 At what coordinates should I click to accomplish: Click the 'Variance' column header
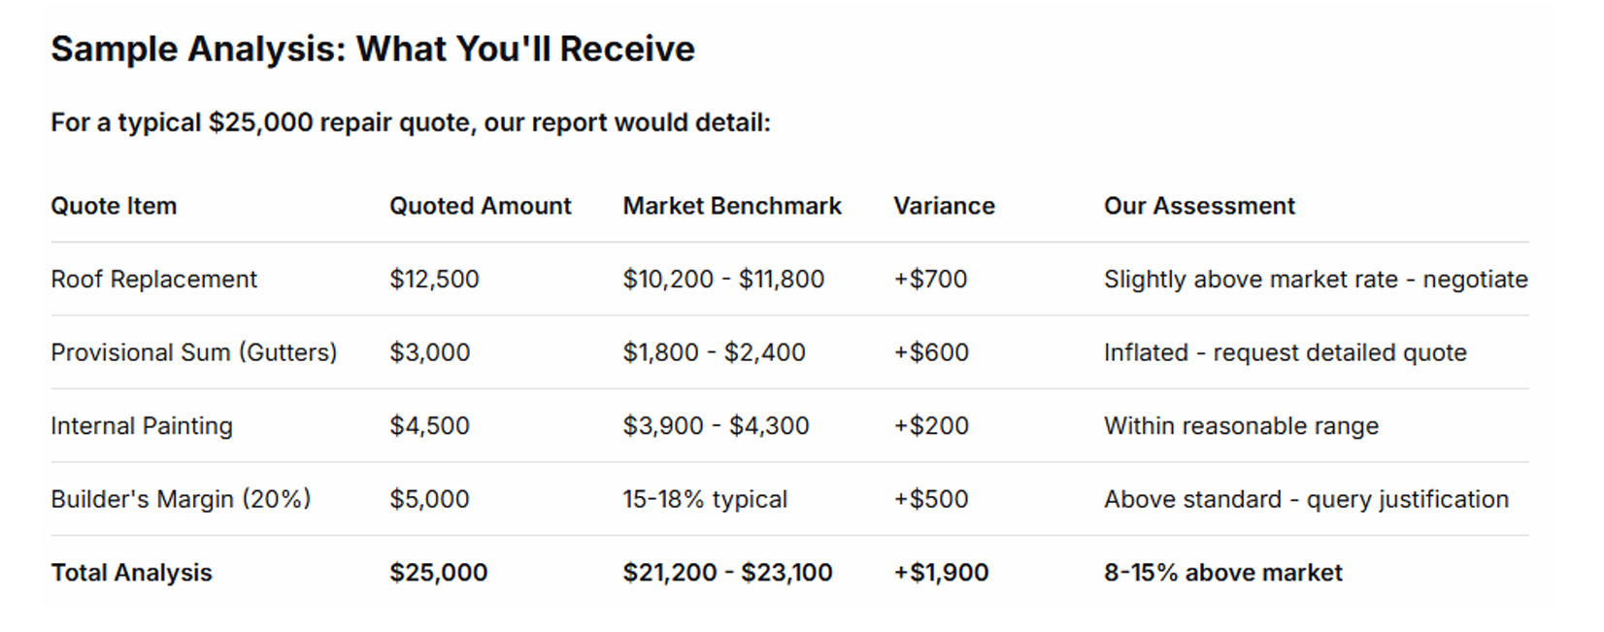[944, 206]
